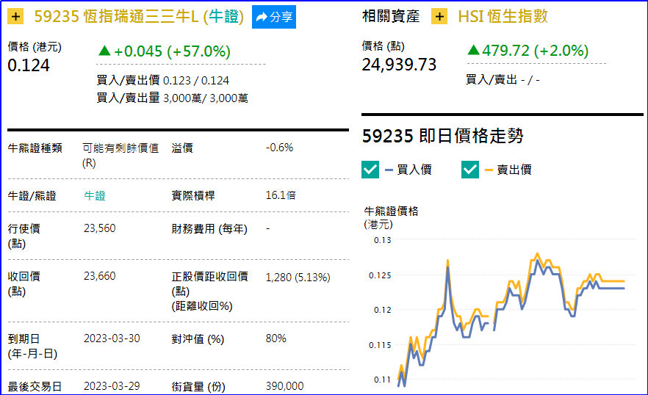Click the 0.13 y-axis label
Screen dimensions: 648x395
[382, 240]
